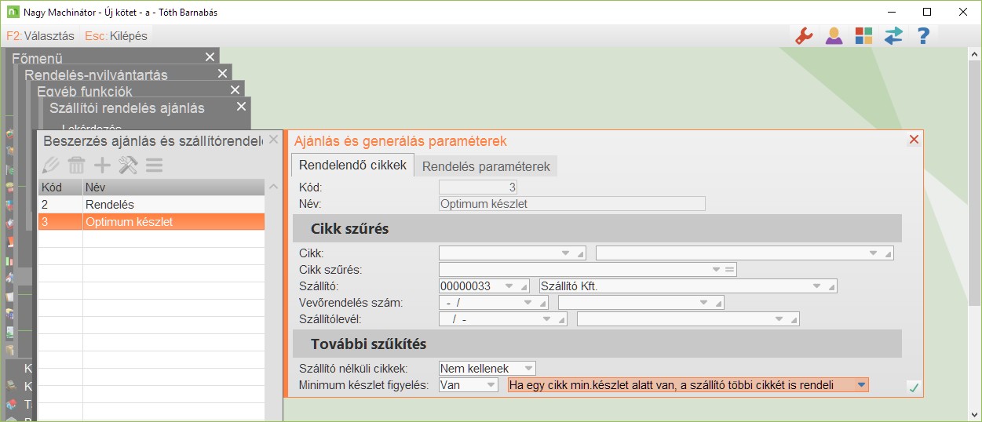Viewport: 982px width, 422px height.
Task: Open the first Vevőrendelés szám dropdown
Action: (x=528, y=303)
